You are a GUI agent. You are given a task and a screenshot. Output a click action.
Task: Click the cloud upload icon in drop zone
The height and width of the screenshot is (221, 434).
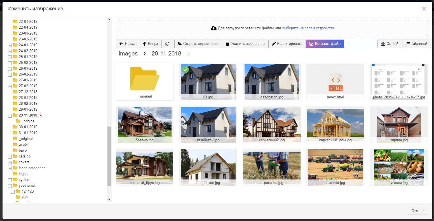pyautogui.click(x=214, y=28)
